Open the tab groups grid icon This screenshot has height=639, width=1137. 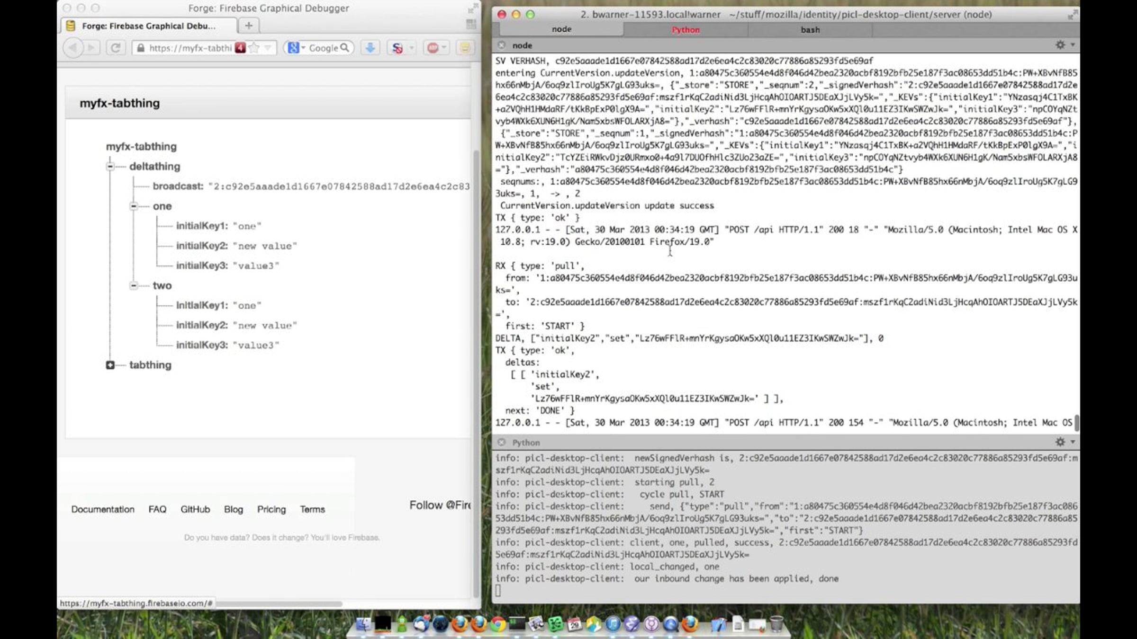[471, 24]
